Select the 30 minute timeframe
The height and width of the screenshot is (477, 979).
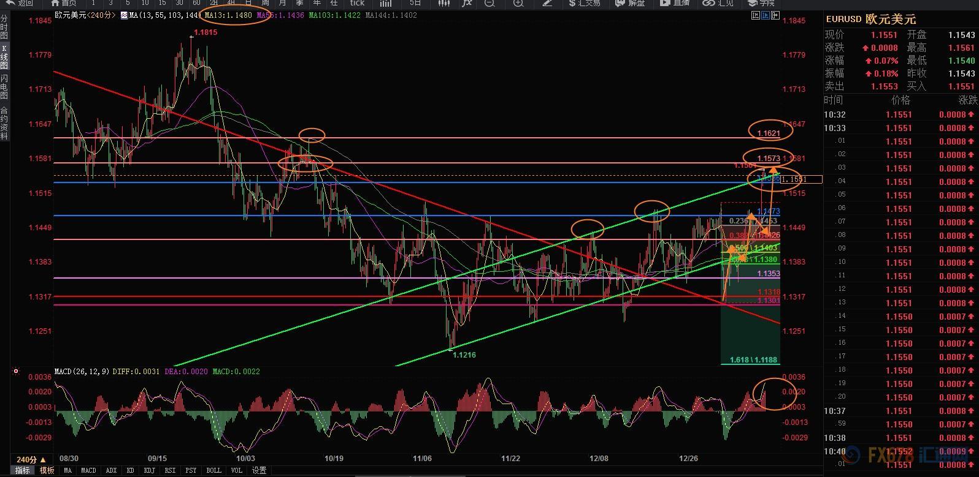pyautogui.click(x=179, y=3)
